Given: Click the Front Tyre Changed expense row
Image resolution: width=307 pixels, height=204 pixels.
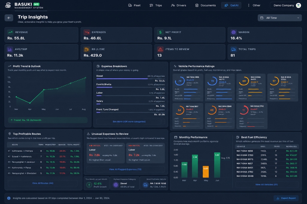Looking at the screenshot, I should 131,112.
